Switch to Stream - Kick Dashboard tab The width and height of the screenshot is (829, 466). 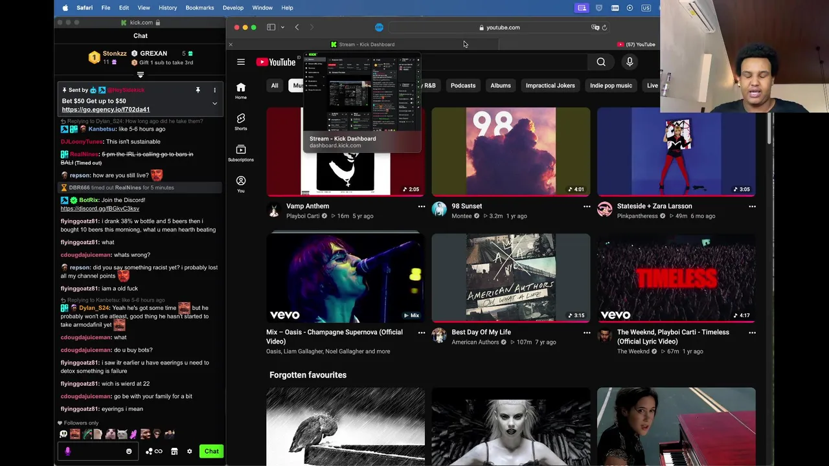pyautogui.click(x=363, y=45)
